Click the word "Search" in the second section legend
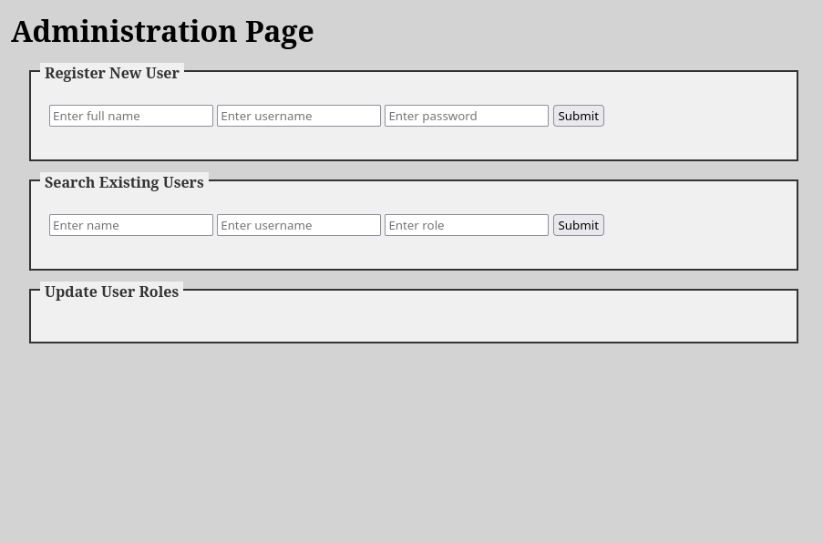The height and width of the screenshot is (543, 823). [69, 182]
